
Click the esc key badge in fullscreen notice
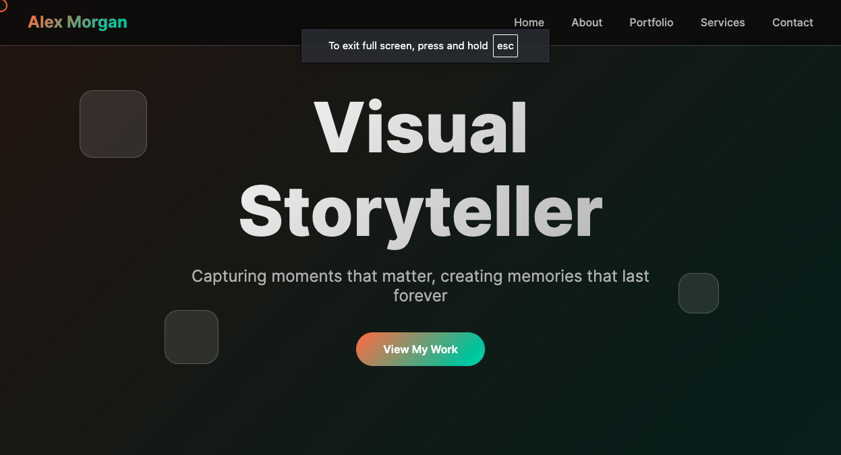(x=505, y=46)
